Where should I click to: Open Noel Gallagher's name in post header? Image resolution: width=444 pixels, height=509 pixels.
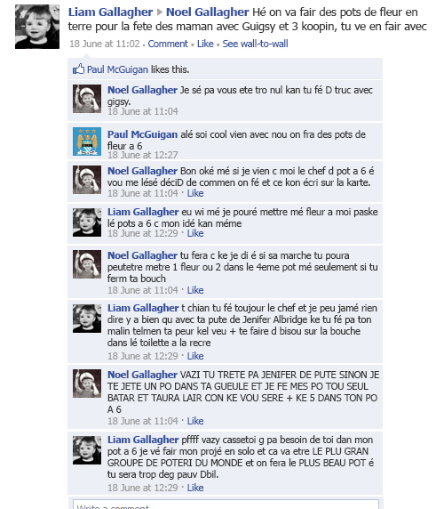(x=207, y=12)
